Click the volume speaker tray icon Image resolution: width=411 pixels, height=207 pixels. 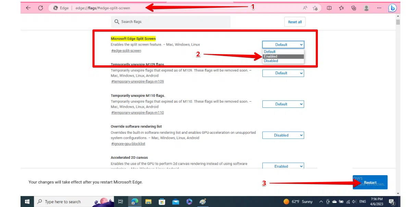(354, 202)
